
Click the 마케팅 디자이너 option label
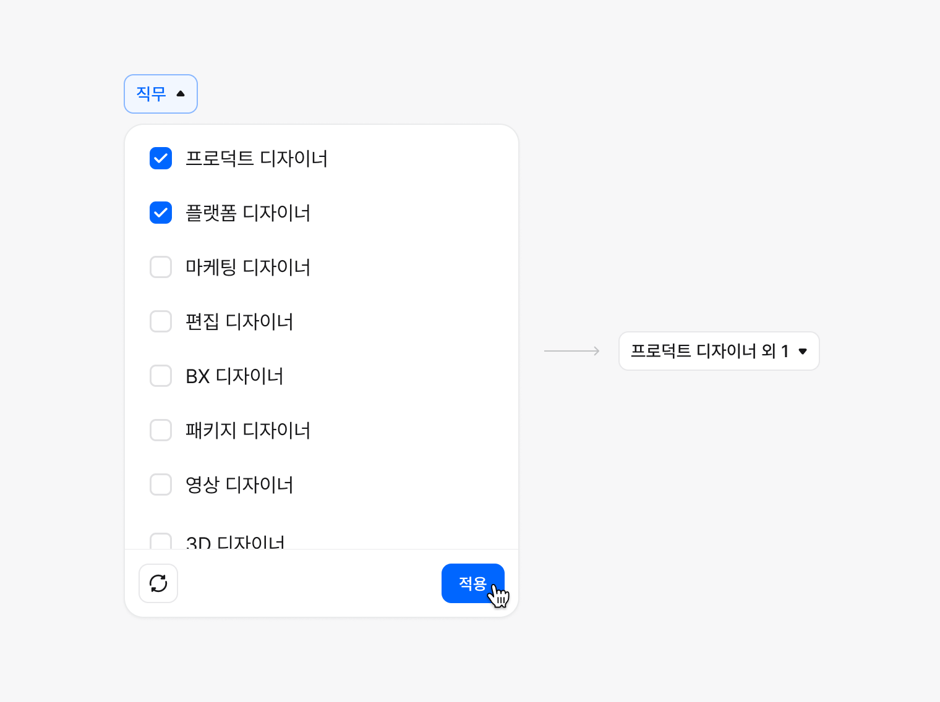coord(248,268)
